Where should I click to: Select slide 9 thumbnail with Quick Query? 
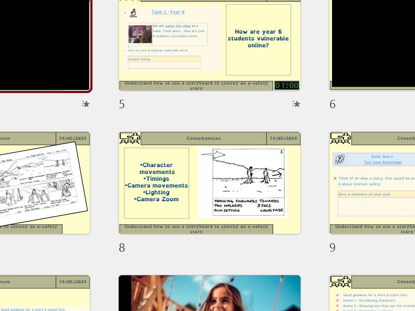click(x=372, y=183)
